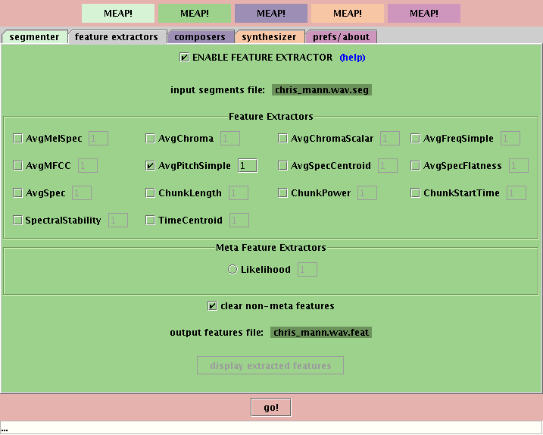Disable the ENABLE FEATURE EXTRACTOR checkbox

point(185,58)
